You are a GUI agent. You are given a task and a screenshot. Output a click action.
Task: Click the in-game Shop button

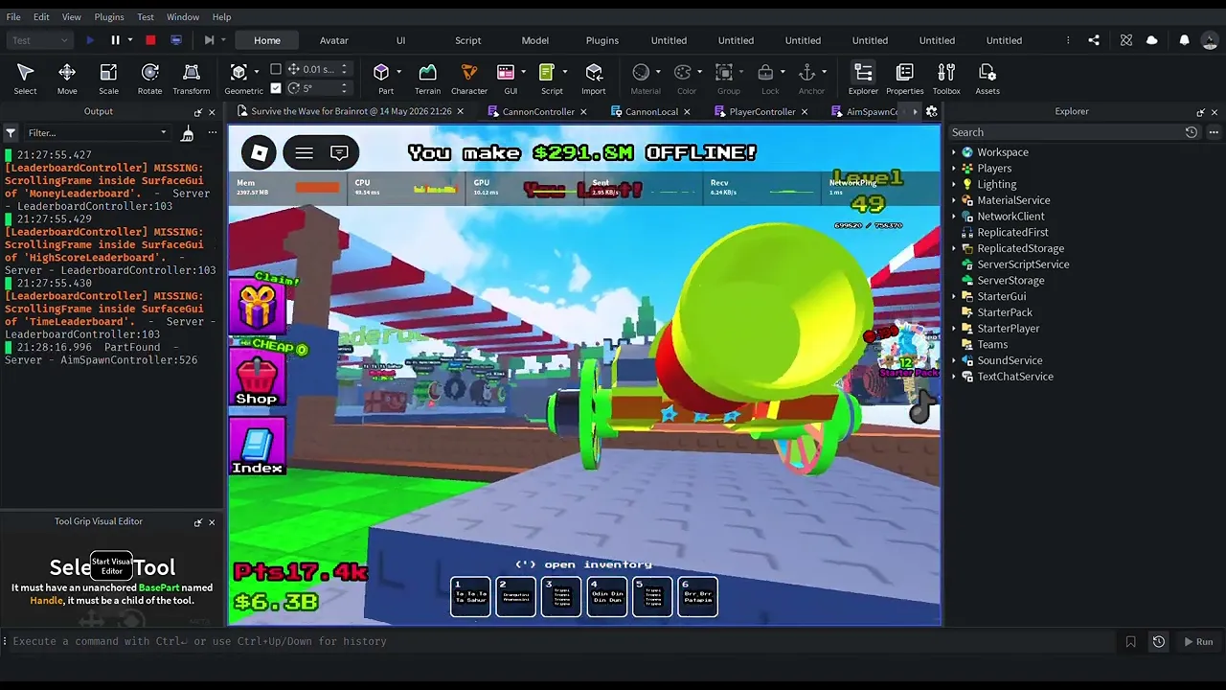[257, 378]
